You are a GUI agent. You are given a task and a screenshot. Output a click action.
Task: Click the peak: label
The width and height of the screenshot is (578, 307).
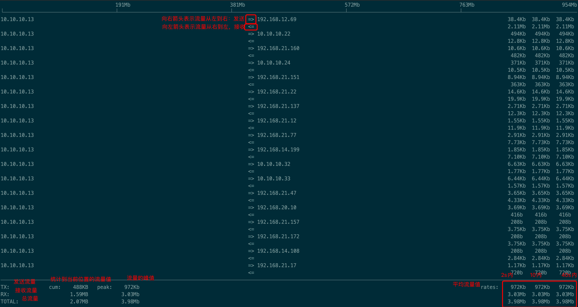click(104, 287)
